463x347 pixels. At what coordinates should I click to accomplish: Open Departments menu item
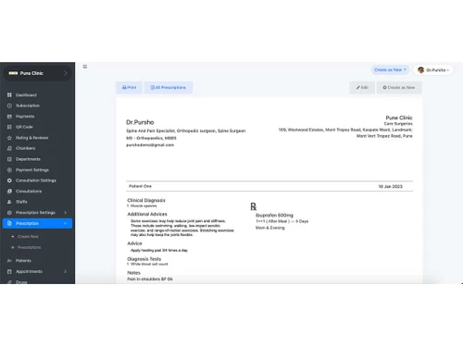tap(28, 159)
